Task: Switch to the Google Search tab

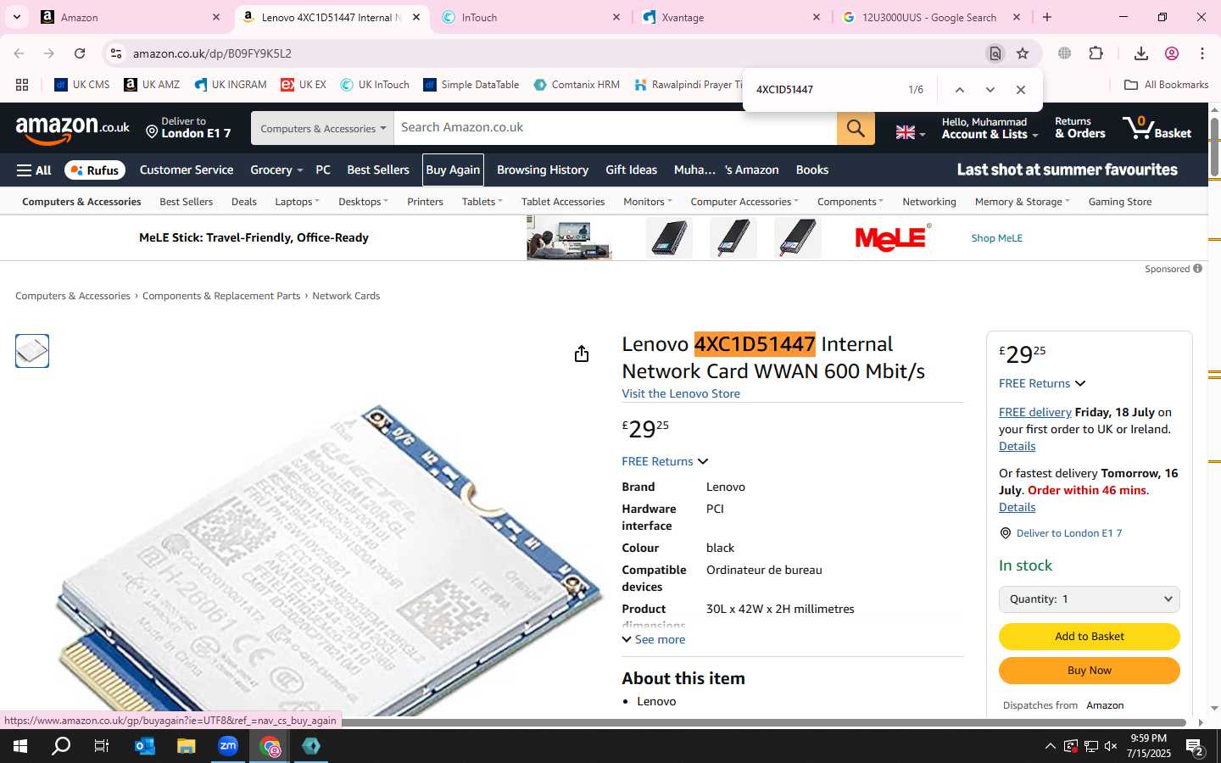Action: pos(931,17)
